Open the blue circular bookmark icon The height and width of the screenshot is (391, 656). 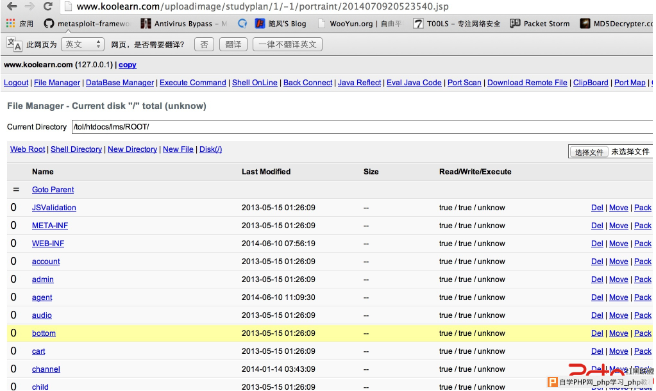242,24
